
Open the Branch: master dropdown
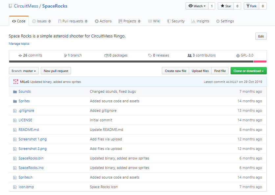click(x=24, y=71)
